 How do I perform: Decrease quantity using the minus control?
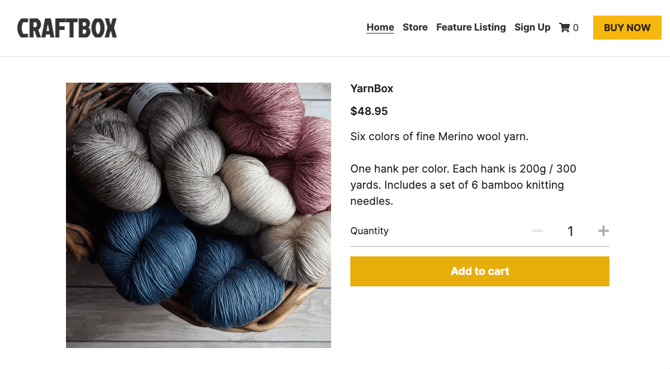[x=537, y=231]
